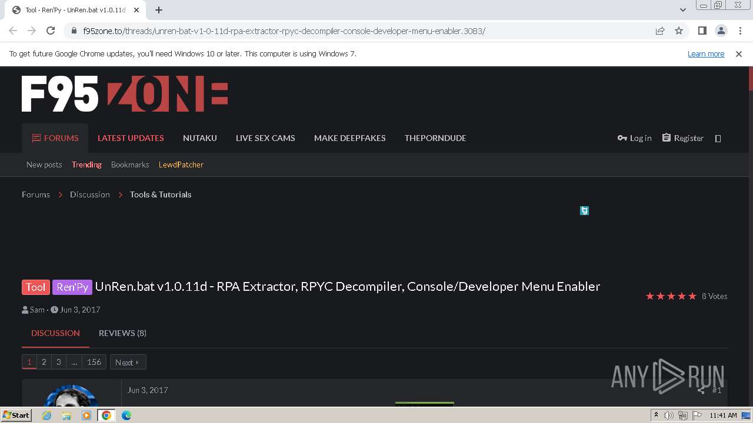
Task: Open the Chrome three-dot menu
Action: pyautogui.click(x=739, y=31)
